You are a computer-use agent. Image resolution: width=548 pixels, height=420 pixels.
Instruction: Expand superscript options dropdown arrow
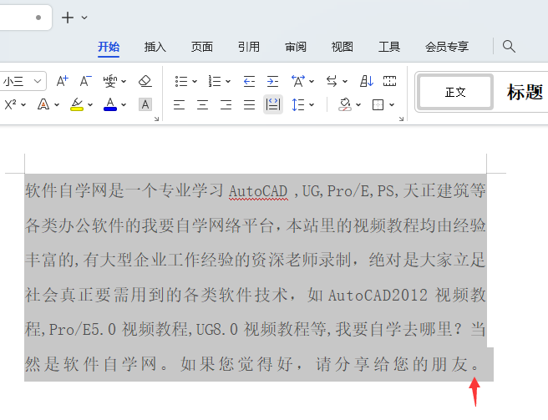pyautogui.click(x=23, y=104)
